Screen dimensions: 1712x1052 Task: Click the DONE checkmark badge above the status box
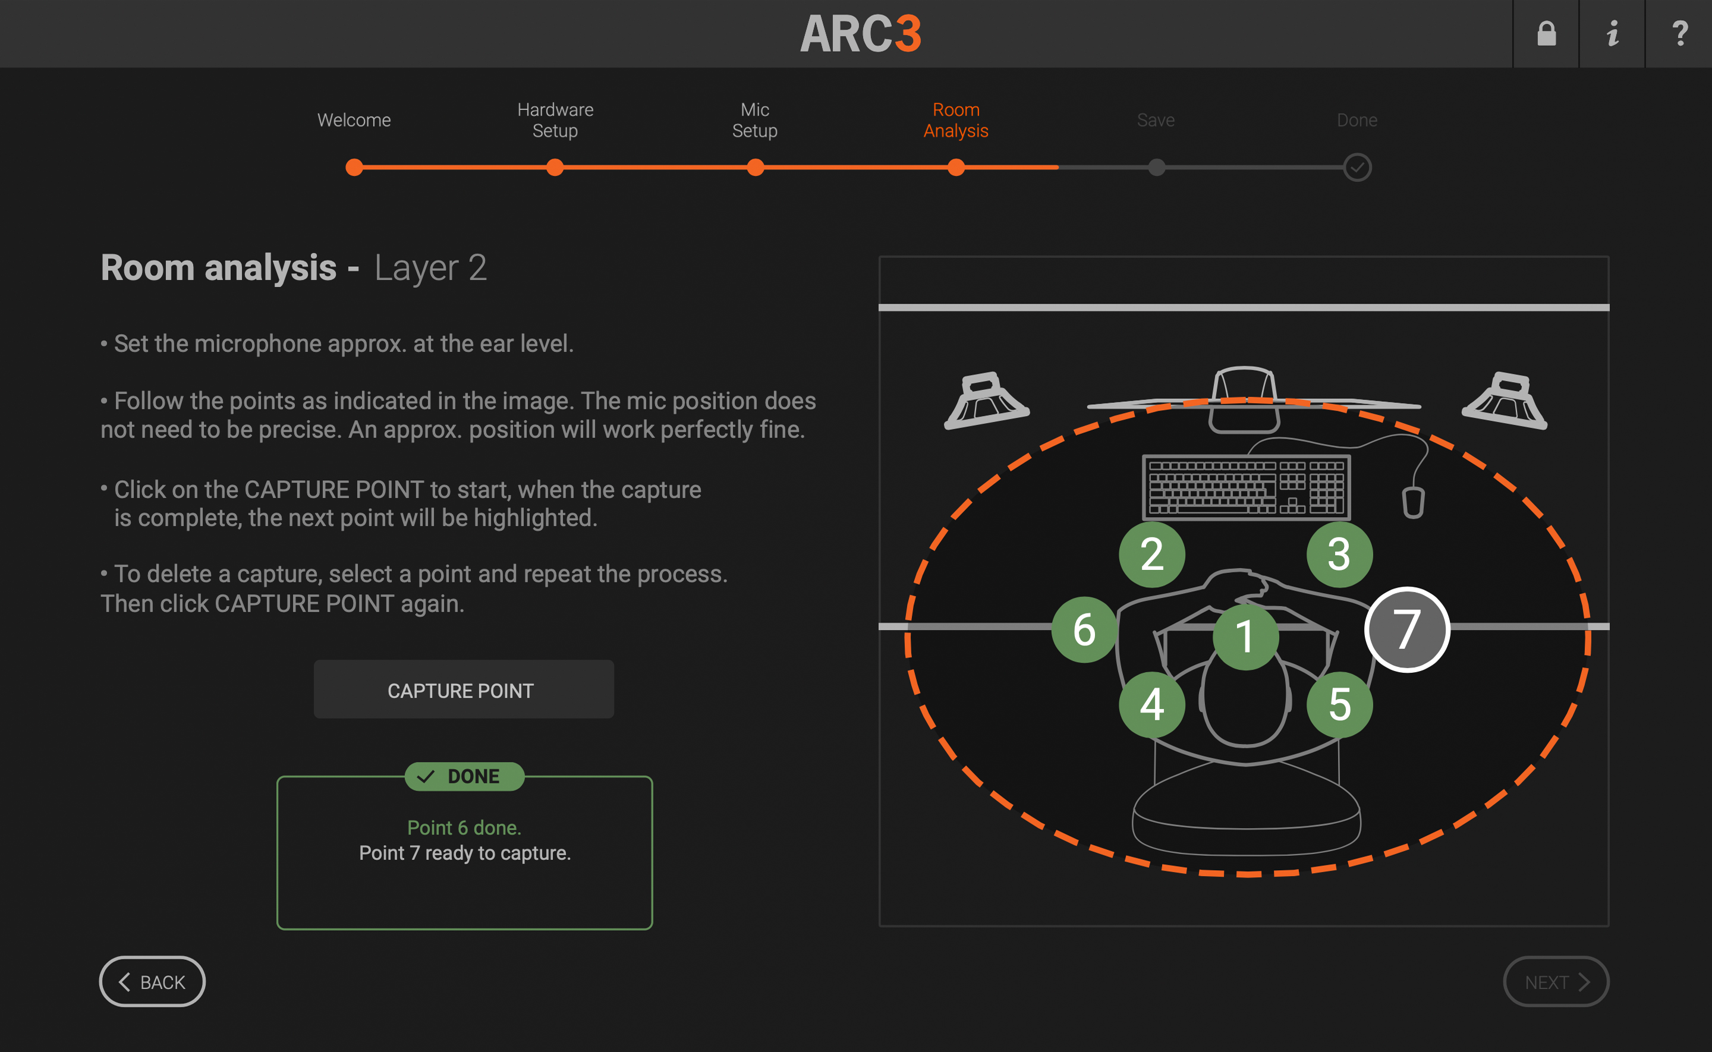[464, 776]
